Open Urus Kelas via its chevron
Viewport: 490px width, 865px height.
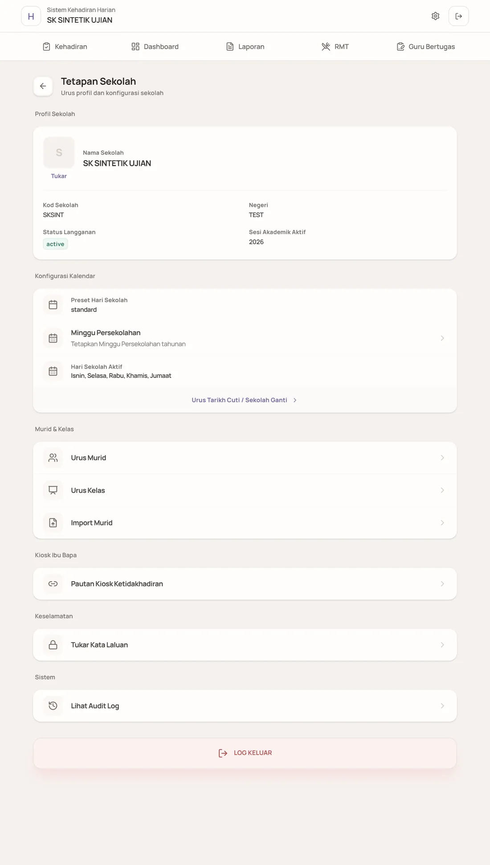pos(442,490)
